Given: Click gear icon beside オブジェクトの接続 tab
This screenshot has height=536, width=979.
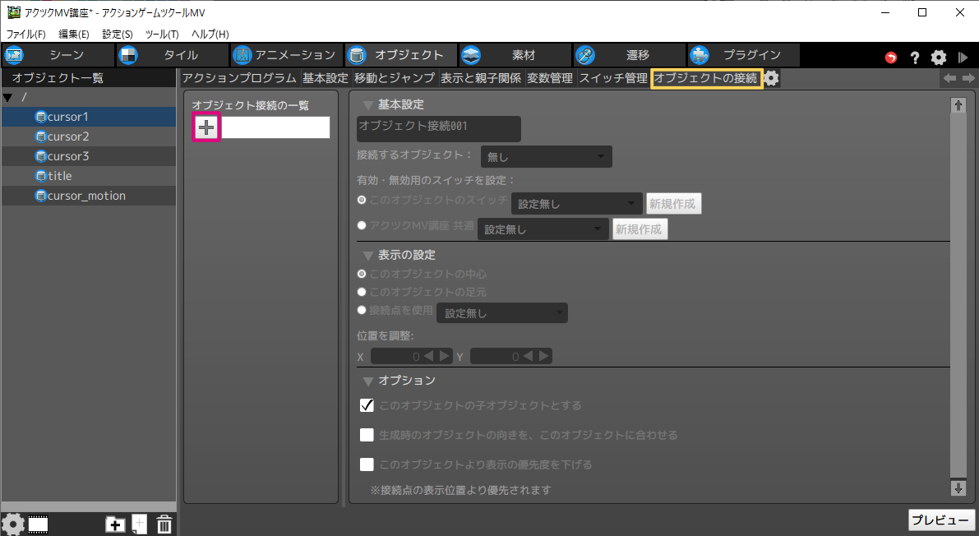Looking at the screenshot, I should pos(772,78).
